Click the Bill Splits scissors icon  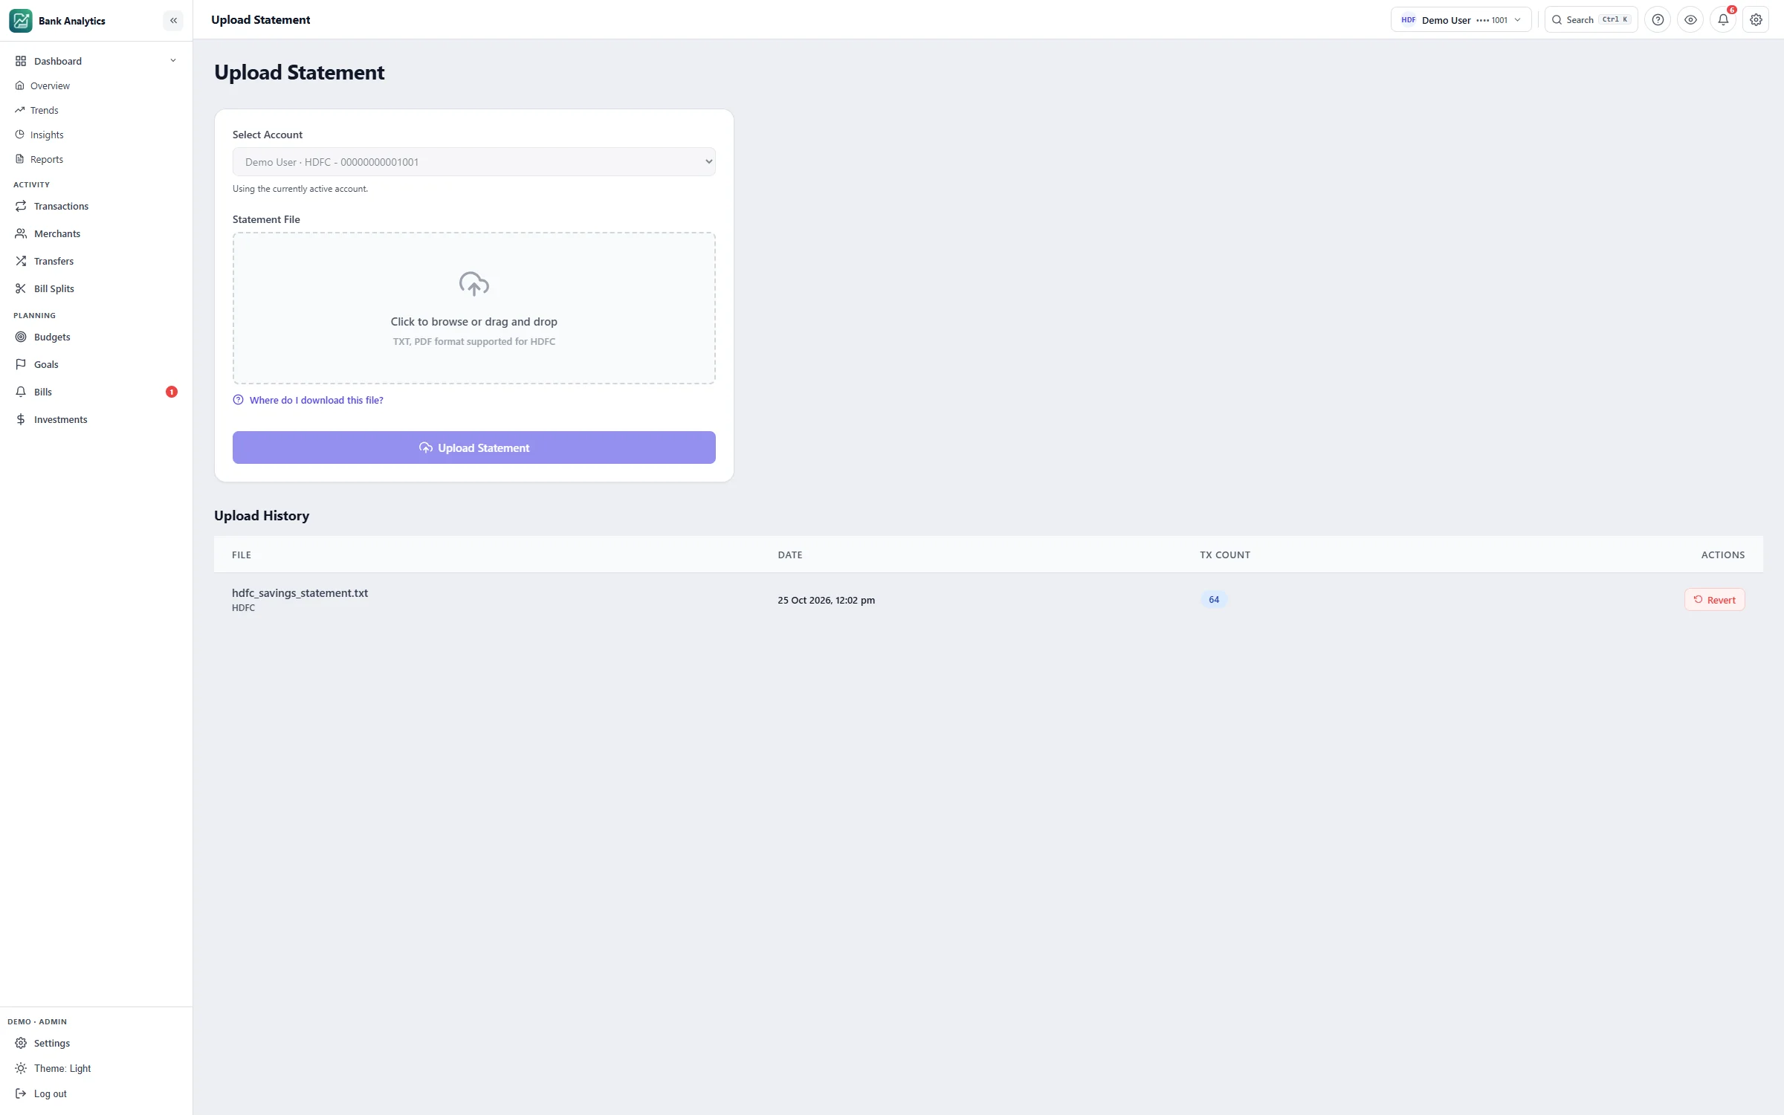coord(21,288)
